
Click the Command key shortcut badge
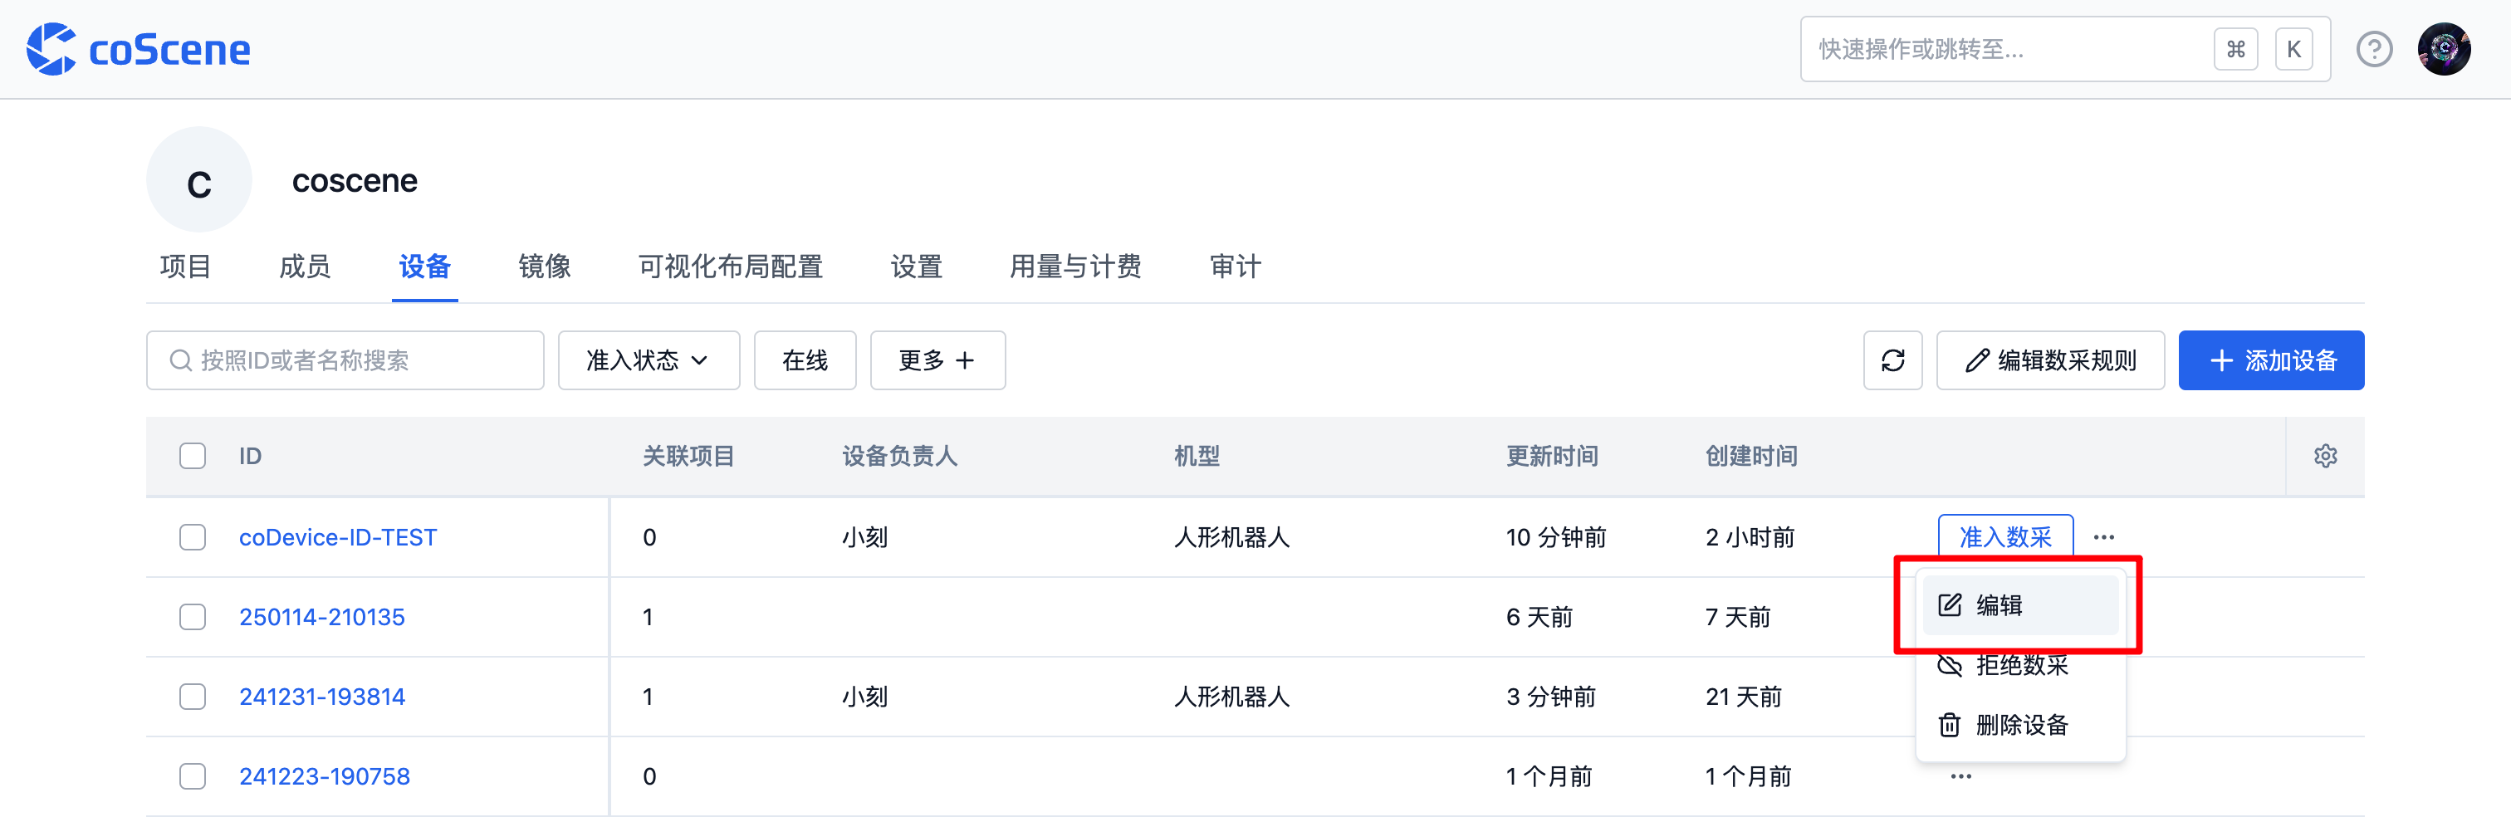pyautogui.click(x=2236, y=50)
